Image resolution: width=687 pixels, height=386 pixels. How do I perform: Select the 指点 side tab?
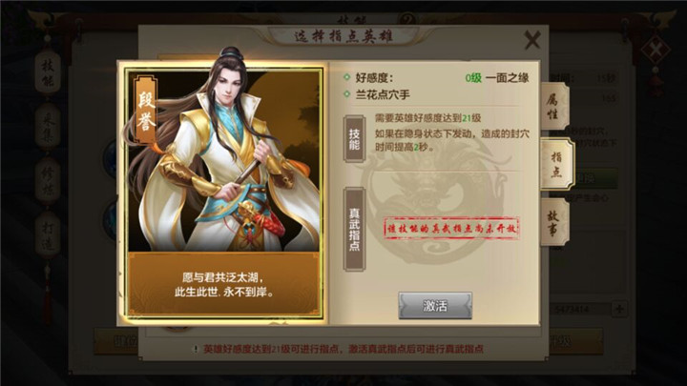click(x=556, y=164)
